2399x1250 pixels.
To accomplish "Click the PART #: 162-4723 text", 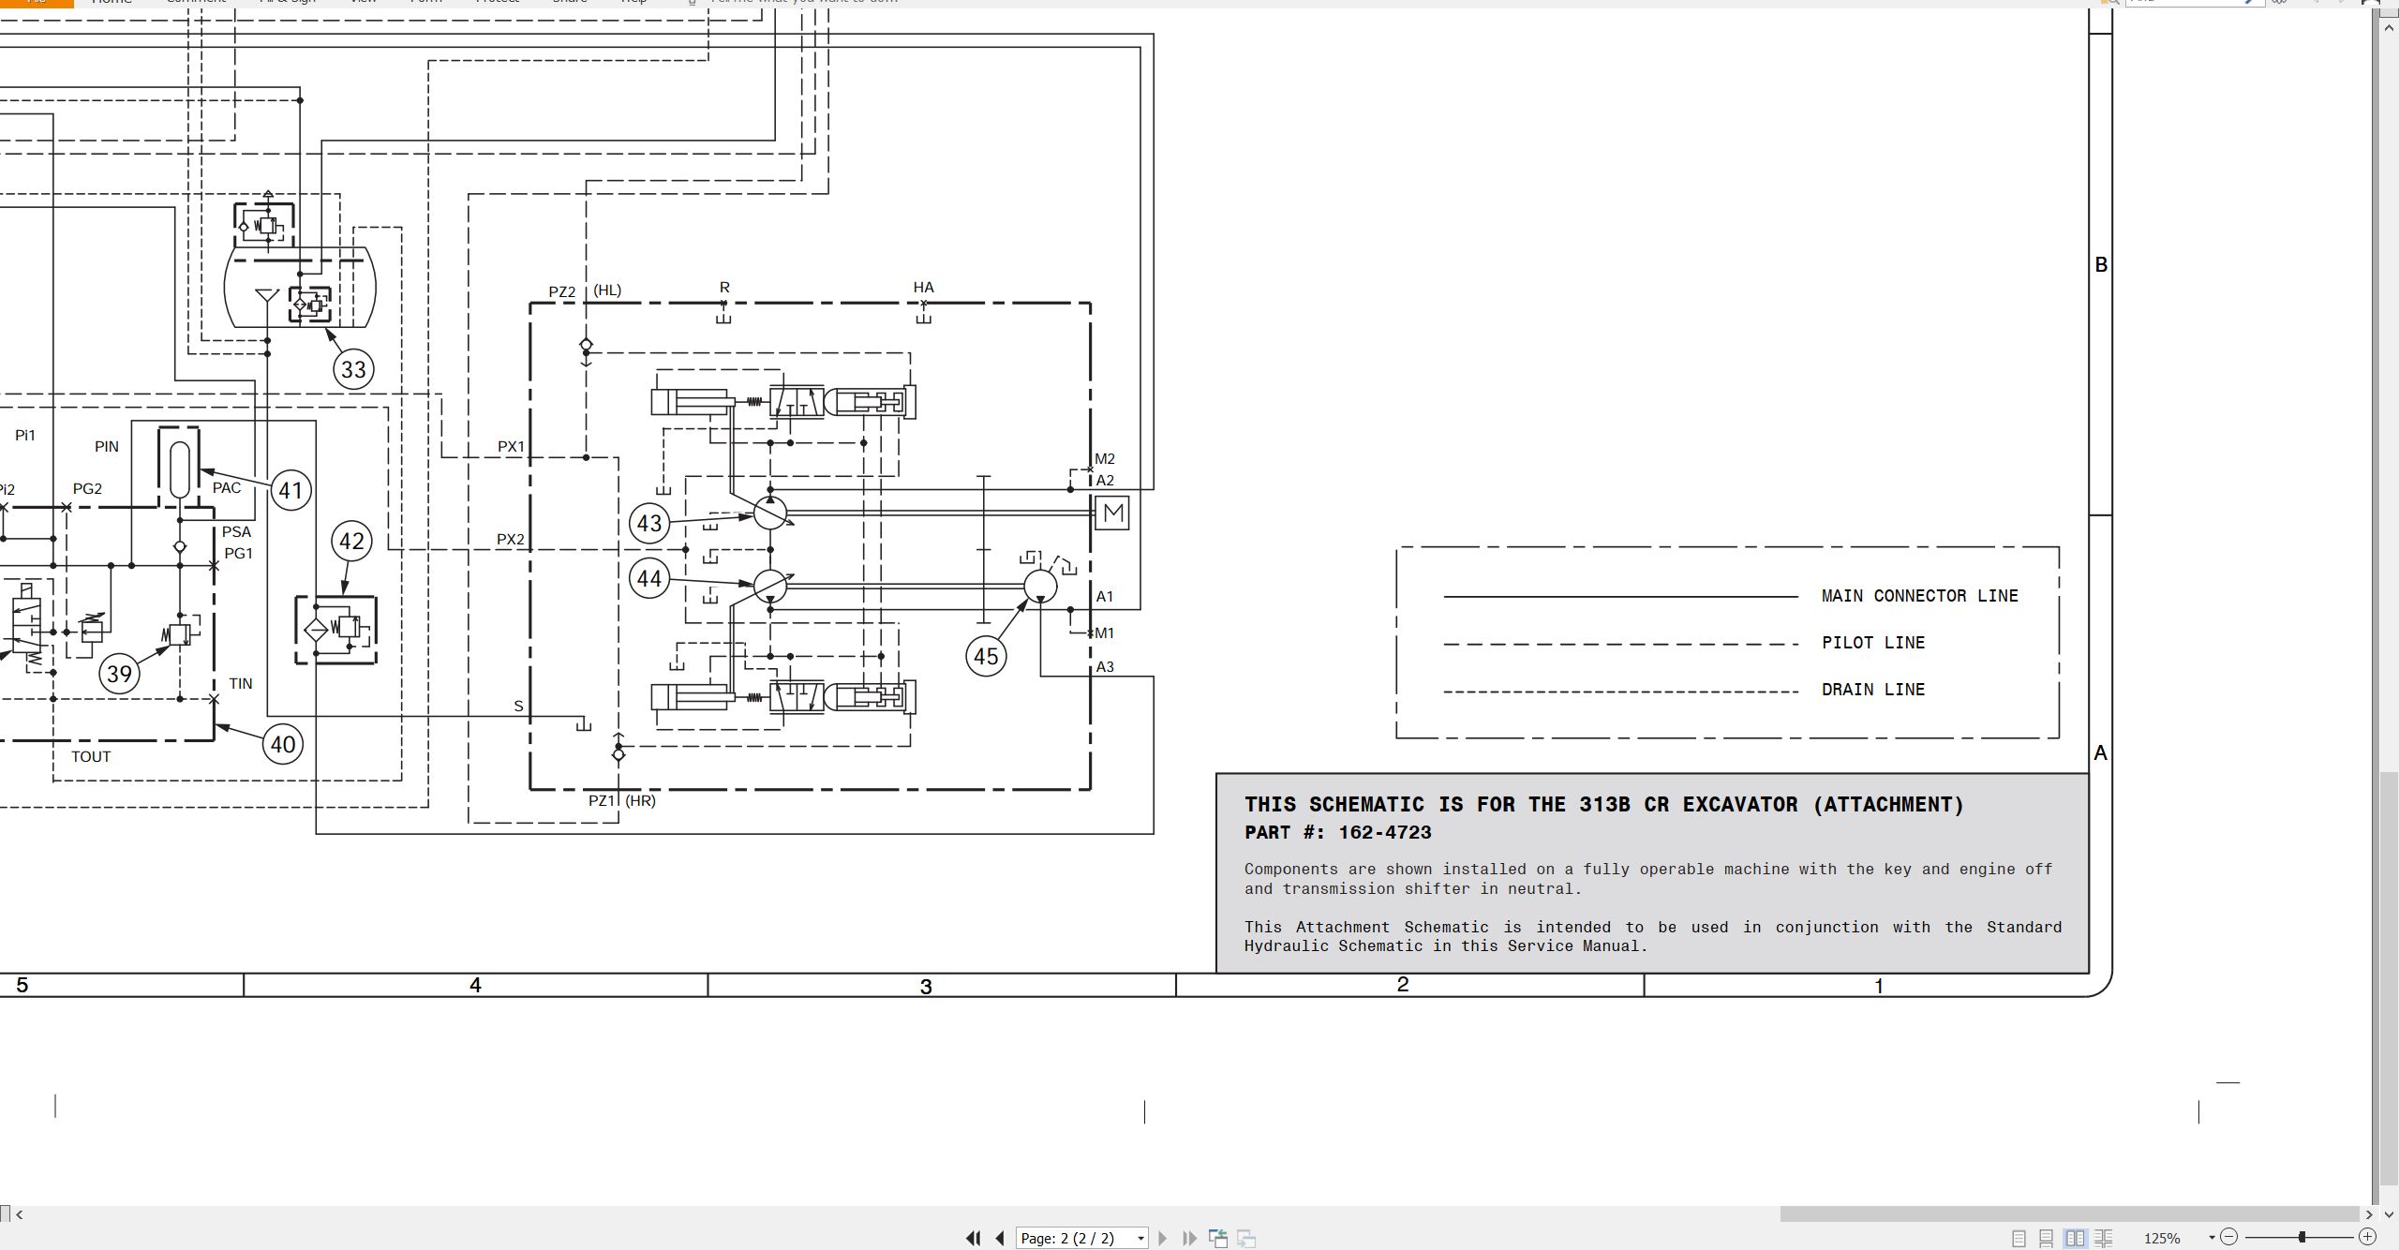I will click(1337, 832).
